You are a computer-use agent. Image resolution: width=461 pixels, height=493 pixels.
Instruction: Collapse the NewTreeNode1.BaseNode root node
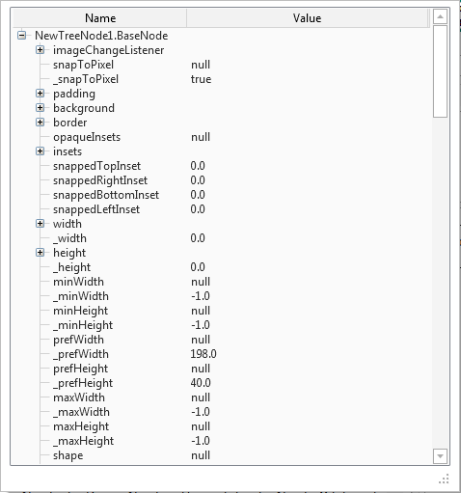click(x=22, y=36)
